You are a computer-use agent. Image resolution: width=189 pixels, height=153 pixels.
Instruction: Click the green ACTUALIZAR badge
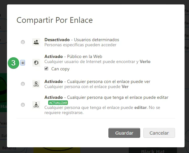click(x=58, y=103)
